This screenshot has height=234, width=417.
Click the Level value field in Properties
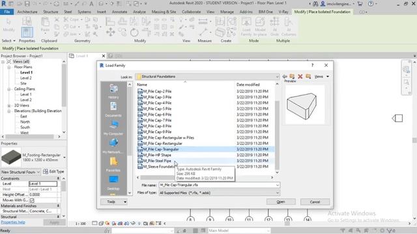[43, 183]
